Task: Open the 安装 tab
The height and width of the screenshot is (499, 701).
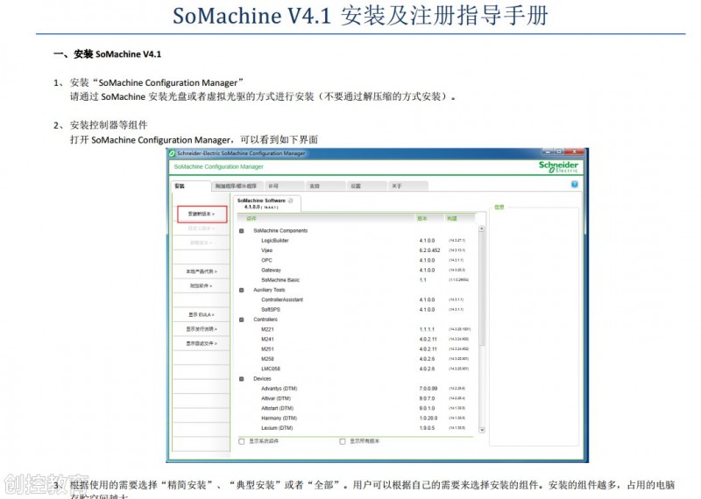Action: point(191,186)
